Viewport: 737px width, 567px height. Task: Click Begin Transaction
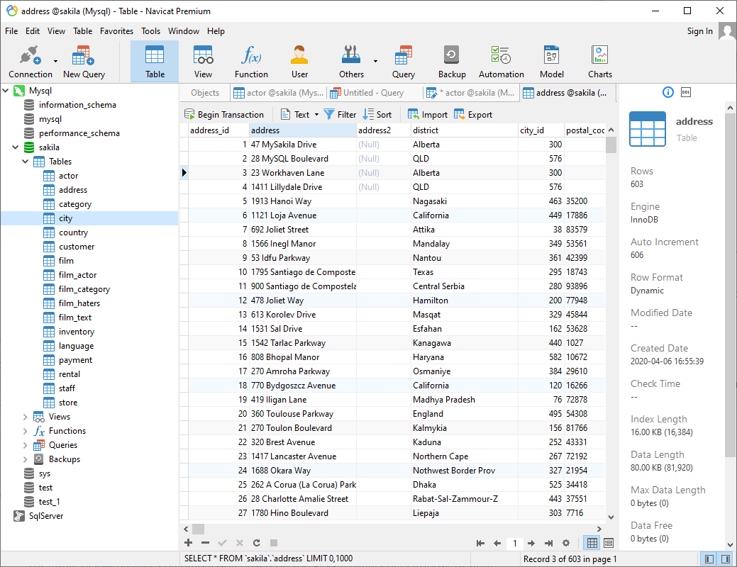[224, 115]
